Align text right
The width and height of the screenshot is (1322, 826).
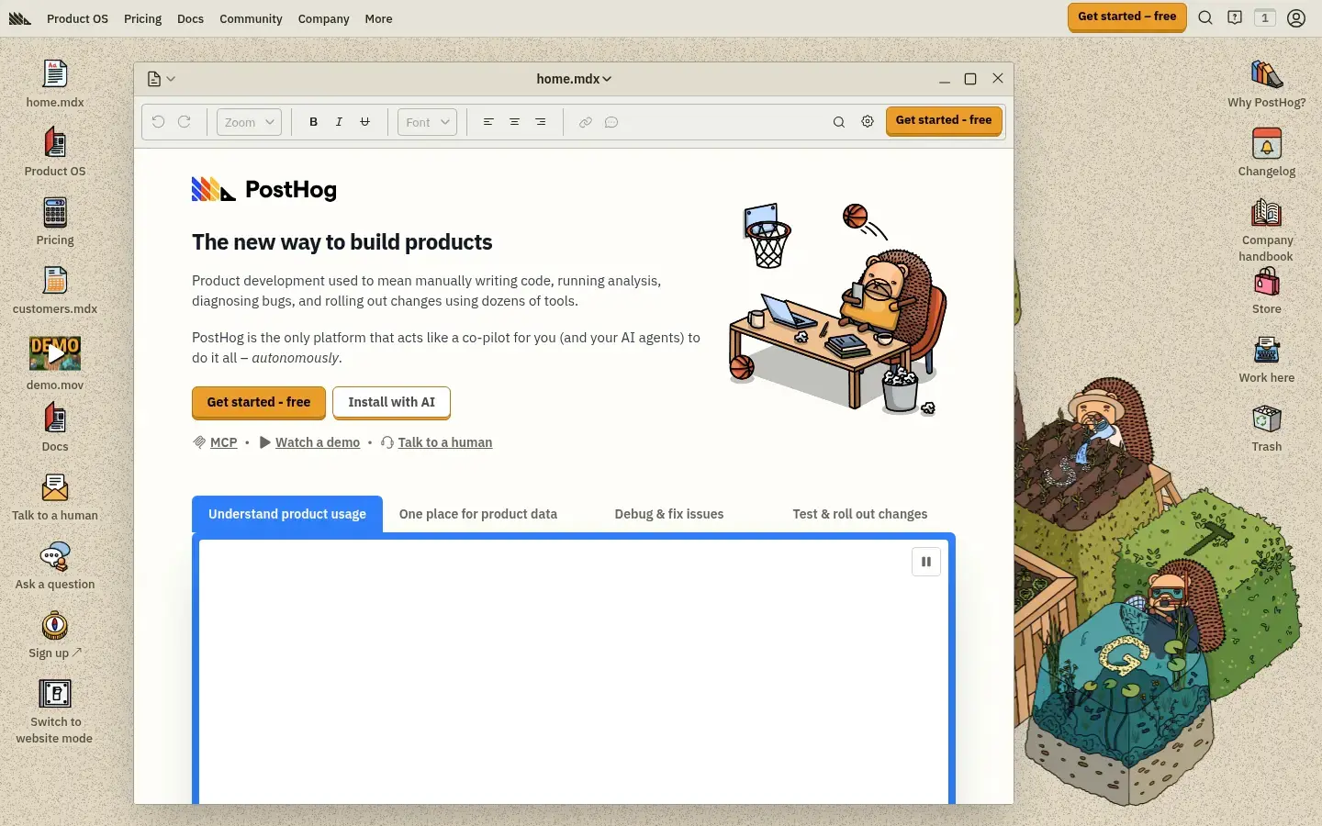click(541, 122)
